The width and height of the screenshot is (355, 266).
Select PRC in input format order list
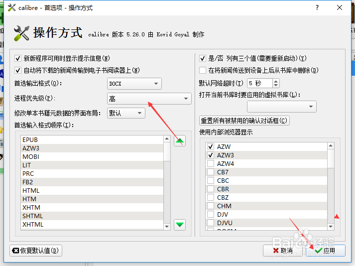click(x=92, y=173)
